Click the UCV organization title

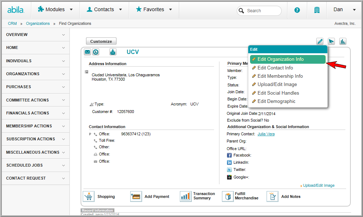pyautogui.click(x=133, y=52)
